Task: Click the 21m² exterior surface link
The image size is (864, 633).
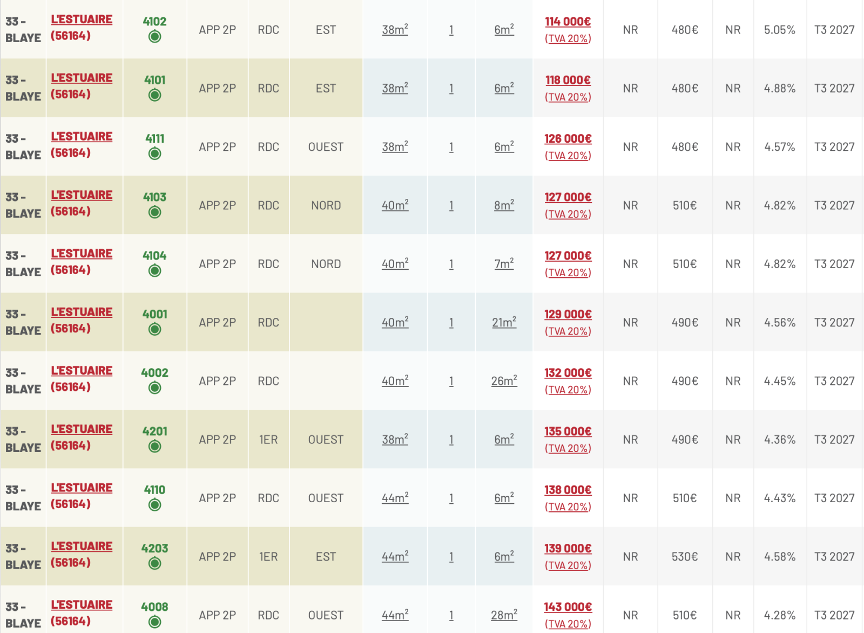Action: pos(504,323)
